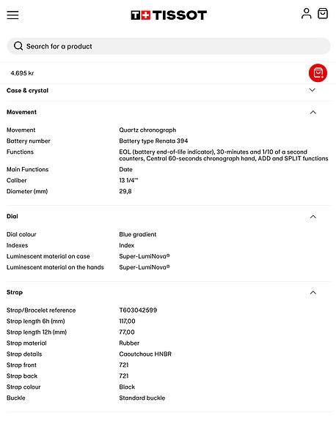This screenshot has width=336, height=421.
Task: Click the Strap section heading
Action: pos(15,292)
